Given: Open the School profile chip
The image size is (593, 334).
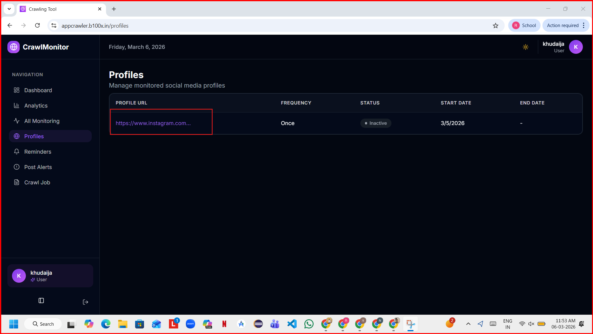Looking at the screenshot, I should [x=524, y=26].
